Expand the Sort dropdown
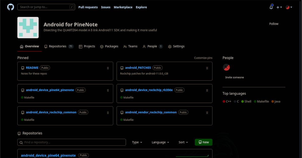Viewport: 302px width, 158px height. (x=183, y=142)
